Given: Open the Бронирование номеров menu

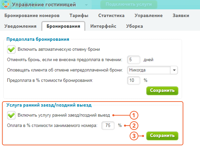Looking at the screenshot, I should (x=32, y=16).
